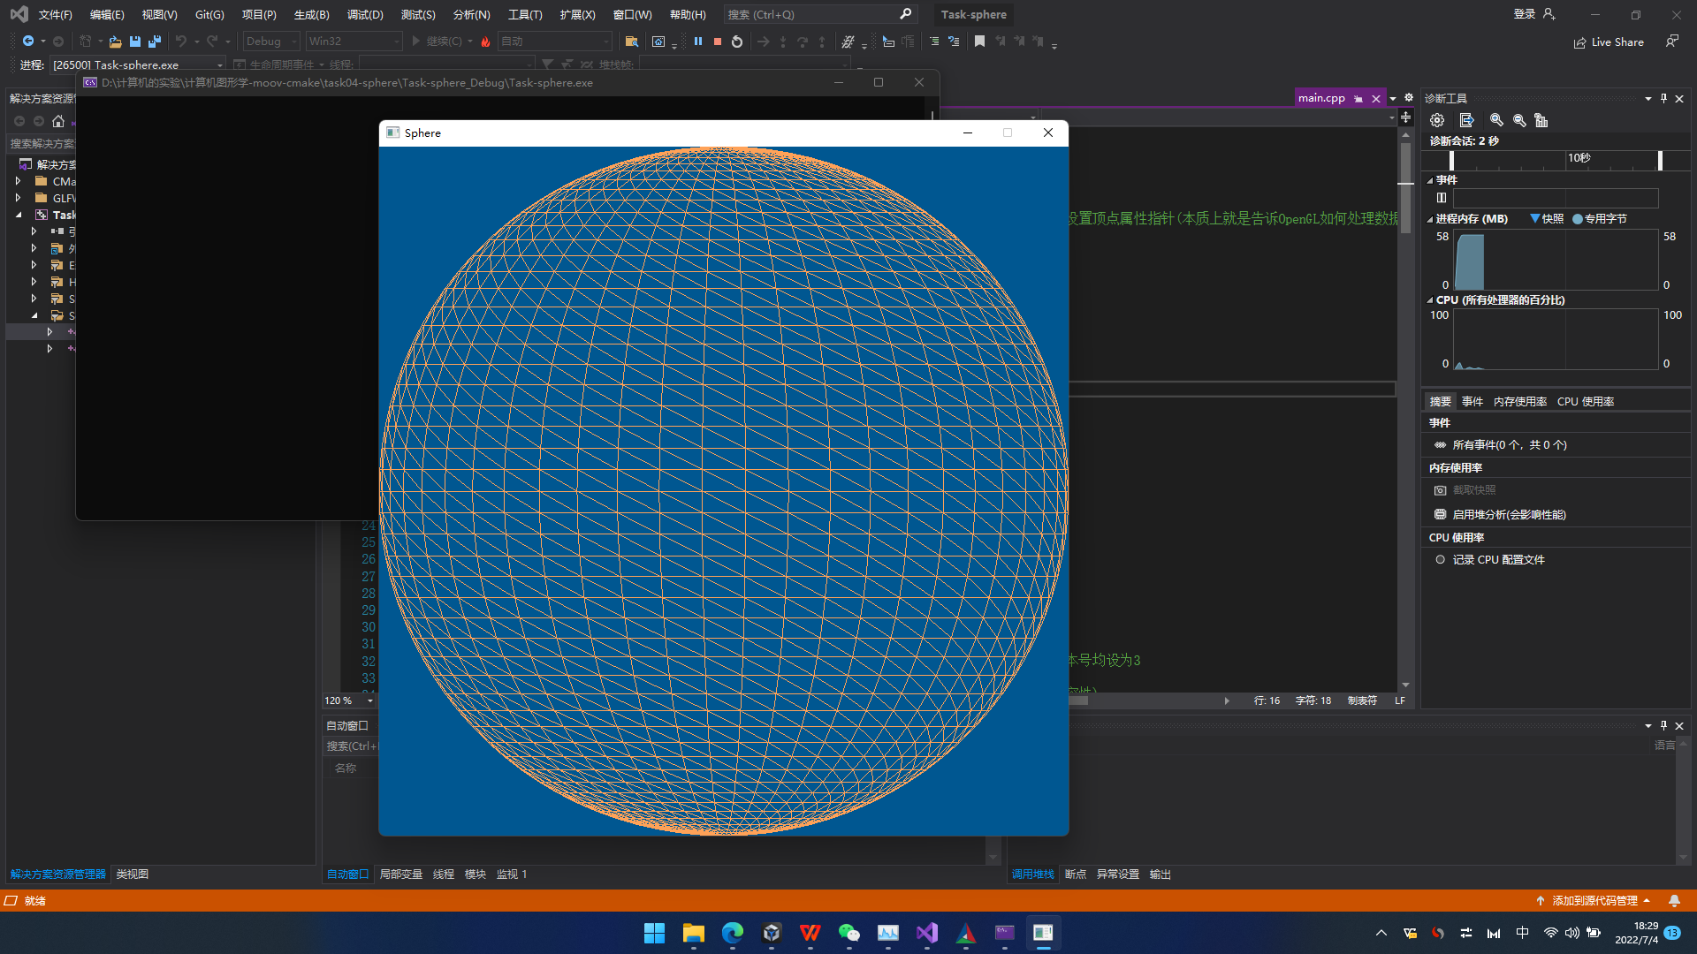Pause the events track in diagnostics
1697x954 pixels.
click(1442, 198)
